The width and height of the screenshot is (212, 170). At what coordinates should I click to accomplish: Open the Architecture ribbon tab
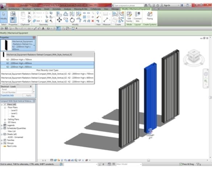(x=14, y=9)
